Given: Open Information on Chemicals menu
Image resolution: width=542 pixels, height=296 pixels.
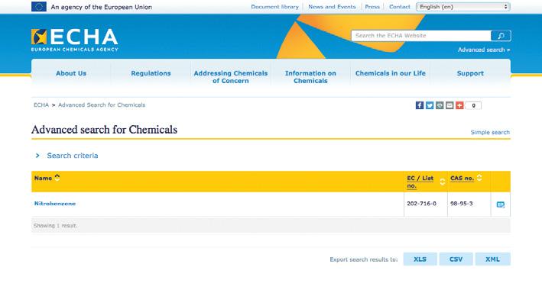Looking at the screenshot, I should coord(310,77).
